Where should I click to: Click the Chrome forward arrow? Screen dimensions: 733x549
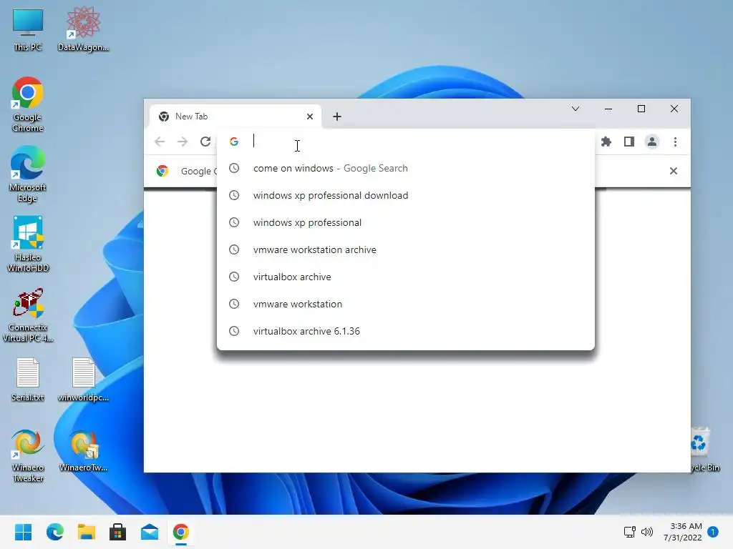pos(183,142)
